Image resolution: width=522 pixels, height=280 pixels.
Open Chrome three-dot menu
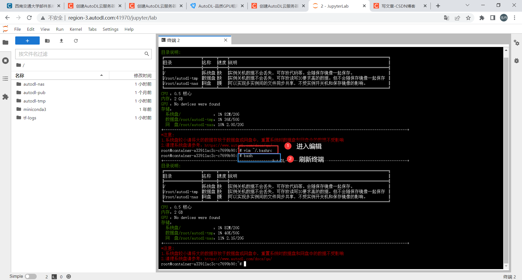click(x=514, y=18)
